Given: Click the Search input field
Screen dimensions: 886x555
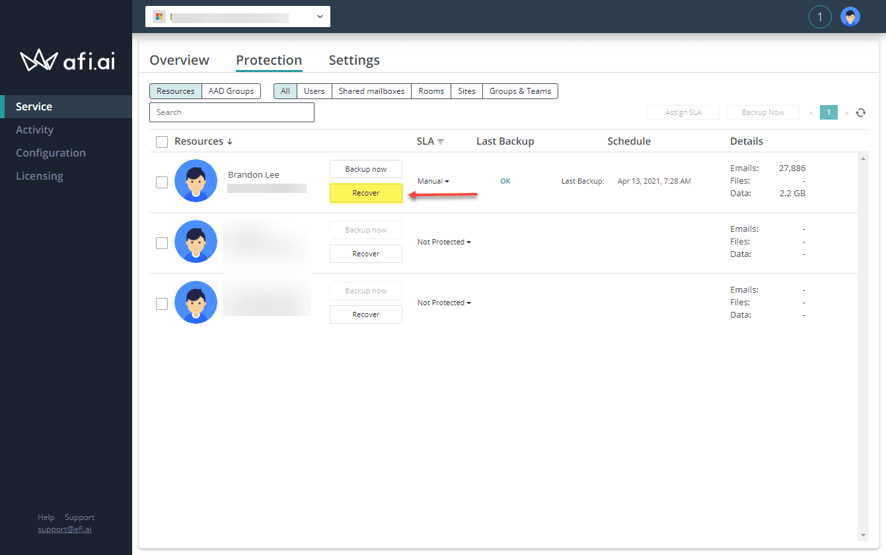Looking at the screenshot, I should pos(231,112).
